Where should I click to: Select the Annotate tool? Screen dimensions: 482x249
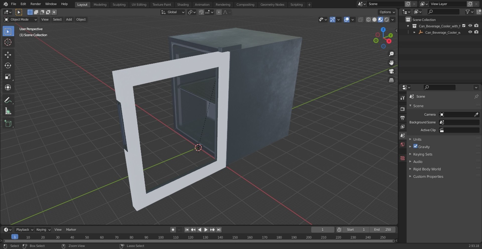[x=8, y=100]
